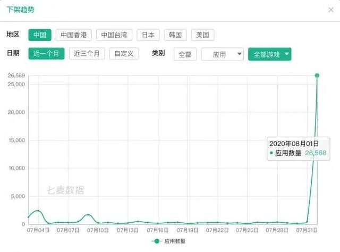Image resolution: width=340 pixels, height=252 pixels.
Task: Select the 中国 region option
Action: tap(40, 35)
